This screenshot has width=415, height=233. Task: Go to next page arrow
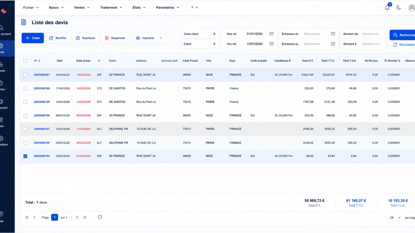coord(77,217)
